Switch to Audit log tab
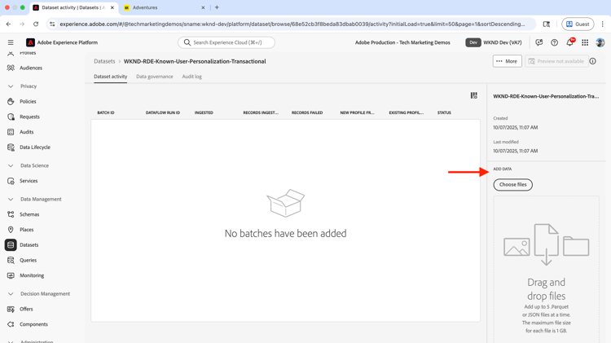The height and width of the screenshot is (343, 611). coord(191,77)
